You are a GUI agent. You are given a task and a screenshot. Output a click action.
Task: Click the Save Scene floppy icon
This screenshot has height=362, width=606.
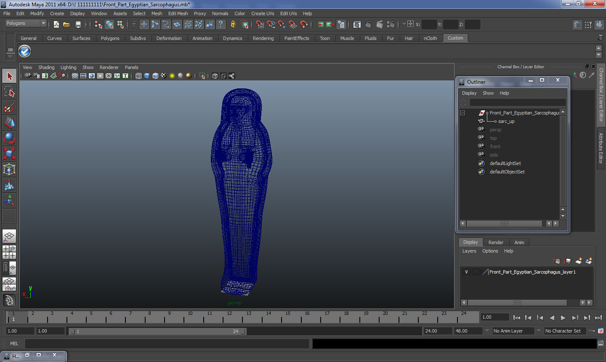78,24
